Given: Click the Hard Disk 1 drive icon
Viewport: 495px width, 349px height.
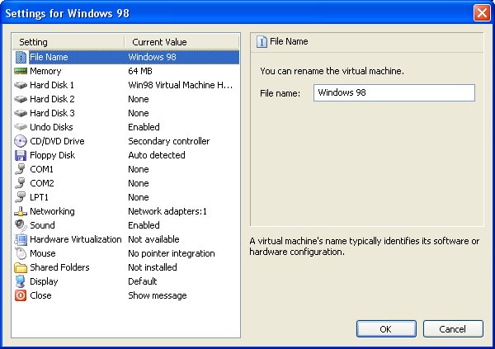Looking at the screenshot, I should 21,85.
